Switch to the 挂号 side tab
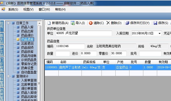 click(x=2, y=26)
